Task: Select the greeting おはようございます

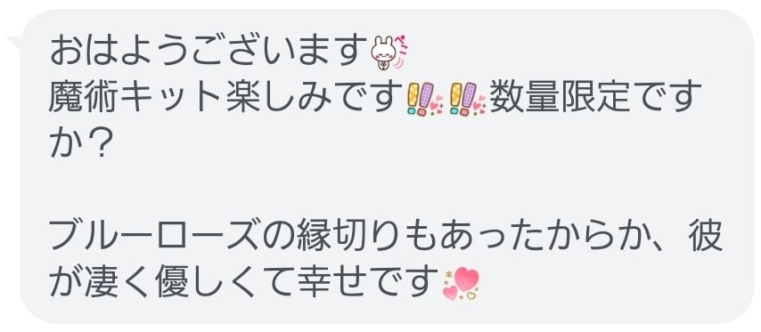Action: click(209, 51)
